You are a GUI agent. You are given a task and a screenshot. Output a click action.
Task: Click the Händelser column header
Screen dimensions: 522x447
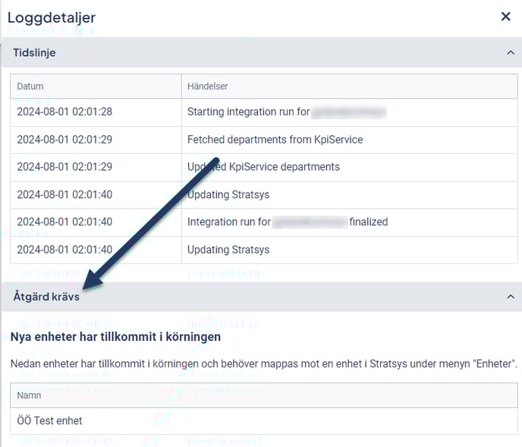point(208,87)
